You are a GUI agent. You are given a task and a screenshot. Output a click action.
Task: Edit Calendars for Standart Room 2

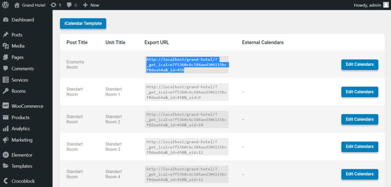[x=360, y=119]
